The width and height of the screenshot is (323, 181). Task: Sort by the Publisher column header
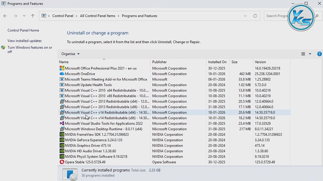click(x=178, y=62)
